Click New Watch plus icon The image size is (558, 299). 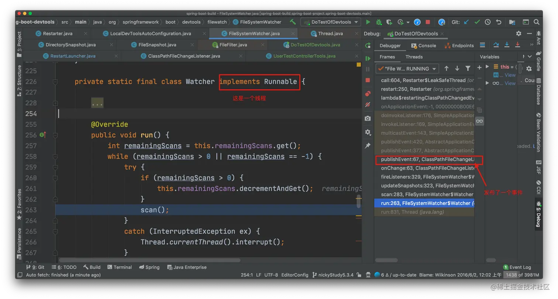click(x=479, y=68)
